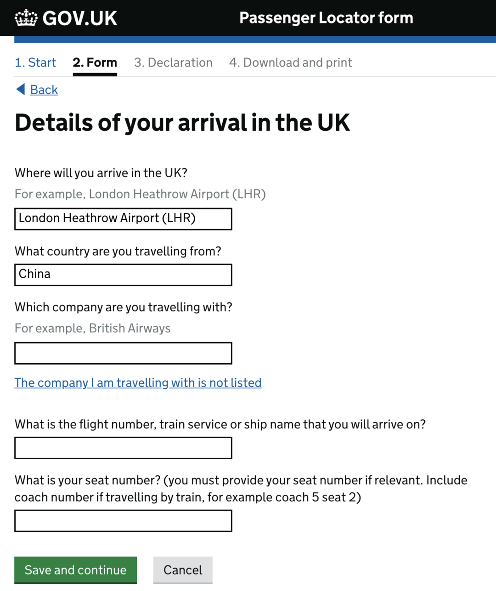This screenshot has height=591, width=496.
Task: Open 'The company I am travelling with is not listed'
Action: click(x=138, y=383)
